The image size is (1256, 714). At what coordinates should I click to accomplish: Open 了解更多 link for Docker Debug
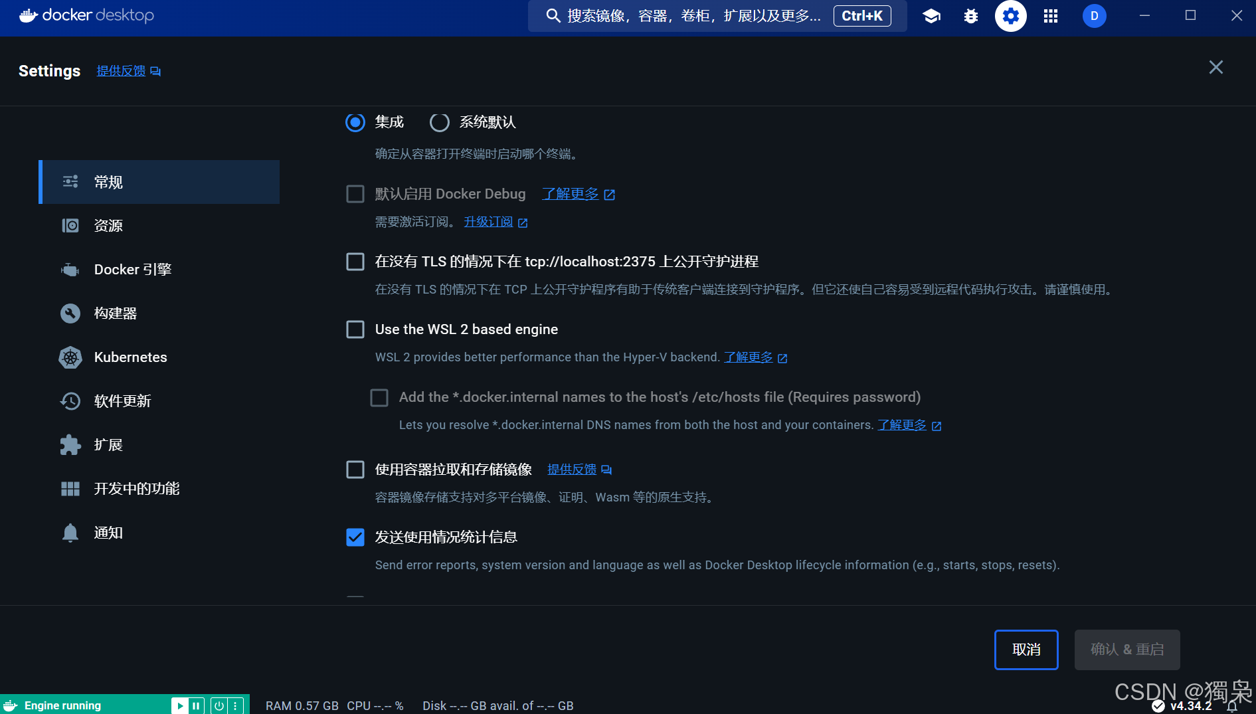571,194
